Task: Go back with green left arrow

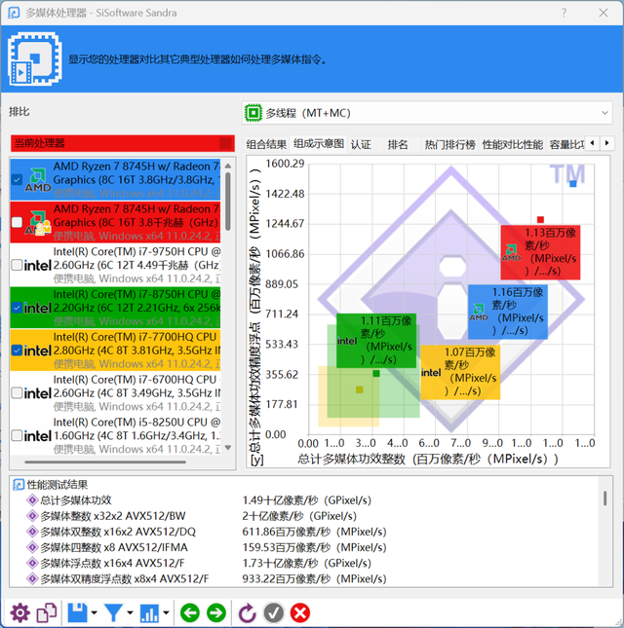Action: [x=190, y=612]
